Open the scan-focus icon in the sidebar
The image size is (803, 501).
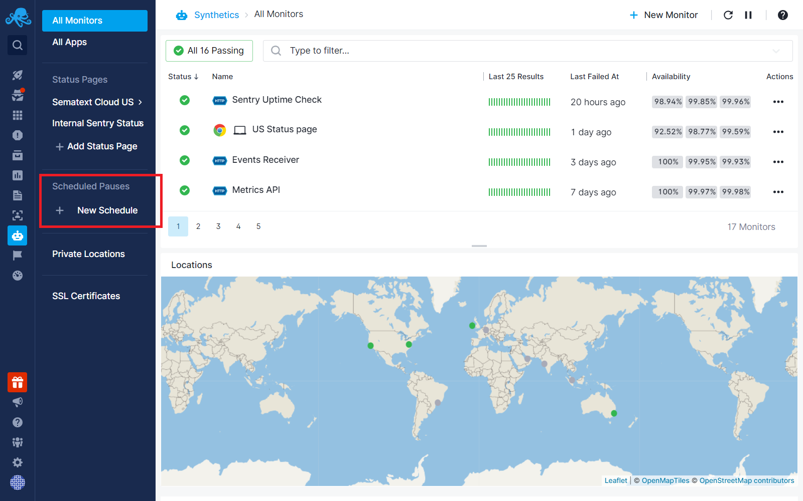(18, 215)
